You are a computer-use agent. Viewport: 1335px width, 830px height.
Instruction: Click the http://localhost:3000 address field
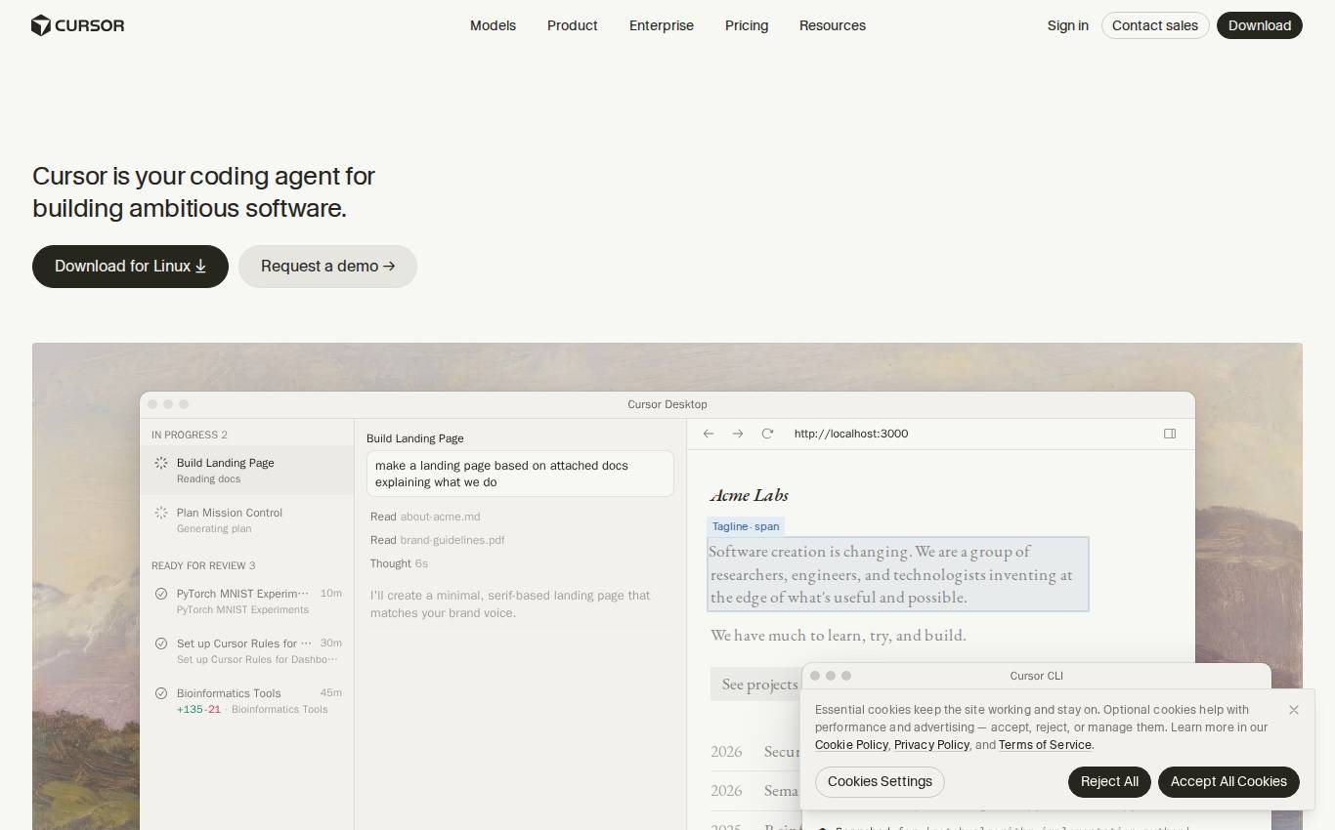pos(851,434)
